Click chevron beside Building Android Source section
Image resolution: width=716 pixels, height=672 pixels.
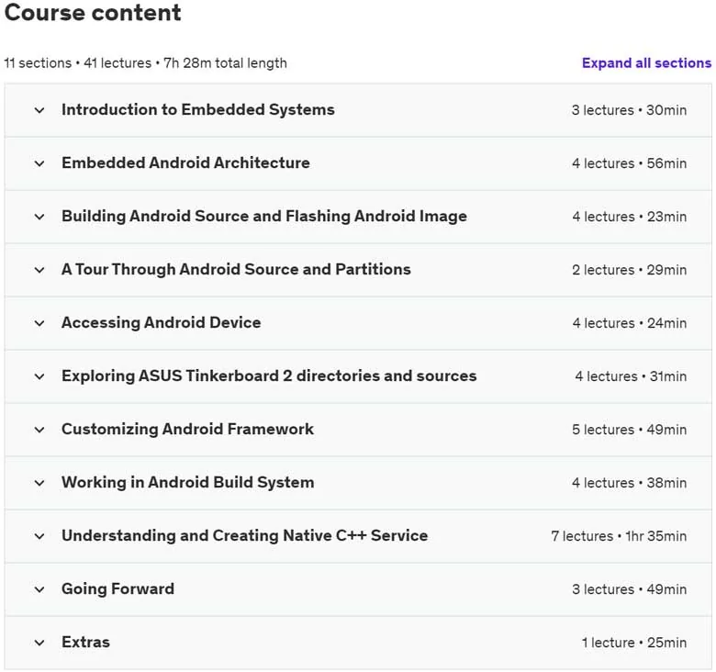pyautogui.click(x=39, y=217)
